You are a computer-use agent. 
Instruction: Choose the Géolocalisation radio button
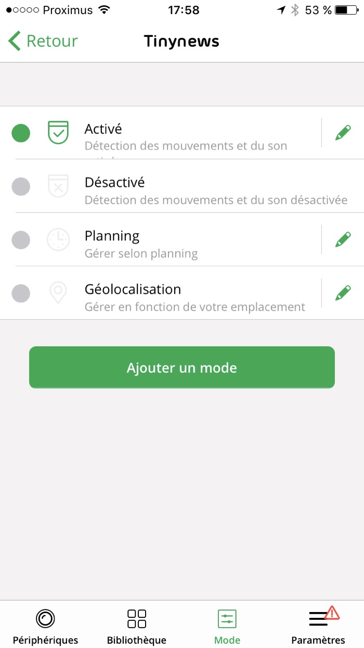[x=21, y=293]
